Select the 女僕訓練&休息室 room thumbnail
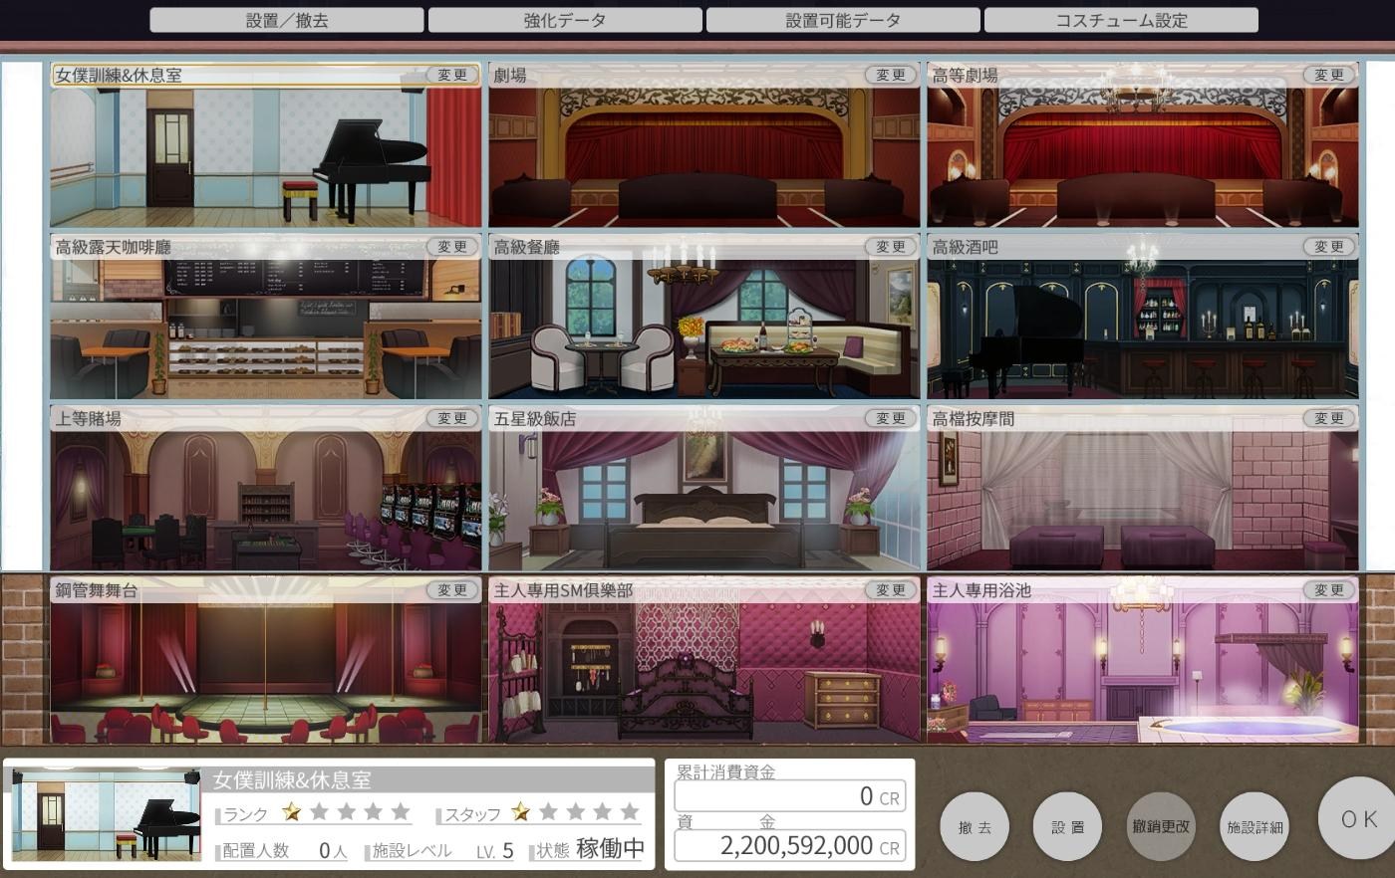Image resolution: width=1395 pixels, height=878 pixels. click(265, 156)
